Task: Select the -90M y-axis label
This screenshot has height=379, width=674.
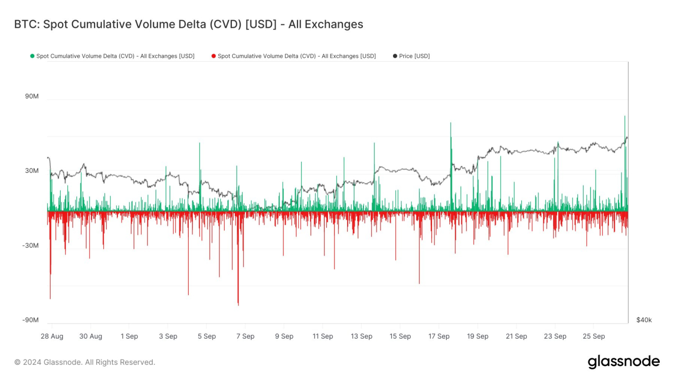Action: coord(30,320)
